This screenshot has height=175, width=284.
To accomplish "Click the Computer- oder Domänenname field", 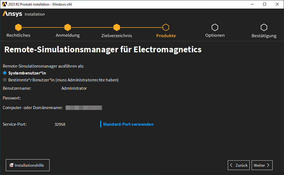I will coord(84,108).
